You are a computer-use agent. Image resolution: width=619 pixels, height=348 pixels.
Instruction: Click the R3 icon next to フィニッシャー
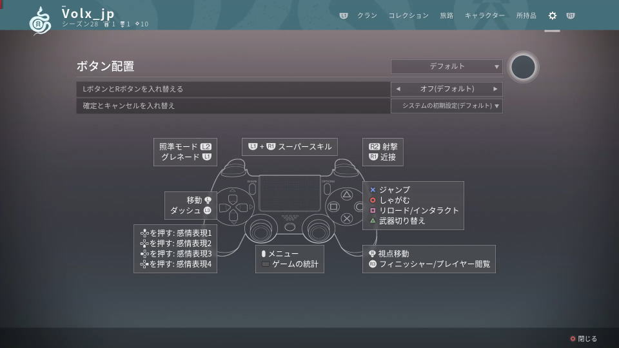(372, 264)
